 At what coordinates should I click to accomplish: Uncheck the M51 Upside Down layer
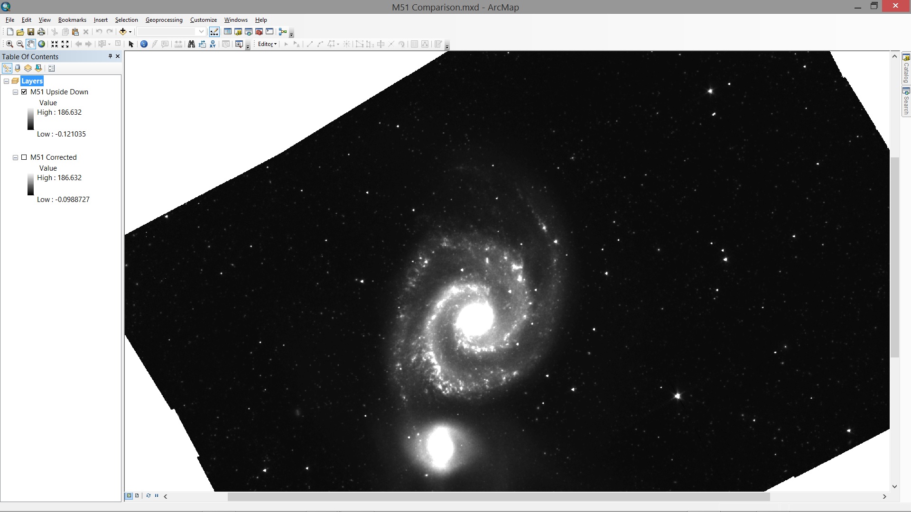click(x=24, y=91)
